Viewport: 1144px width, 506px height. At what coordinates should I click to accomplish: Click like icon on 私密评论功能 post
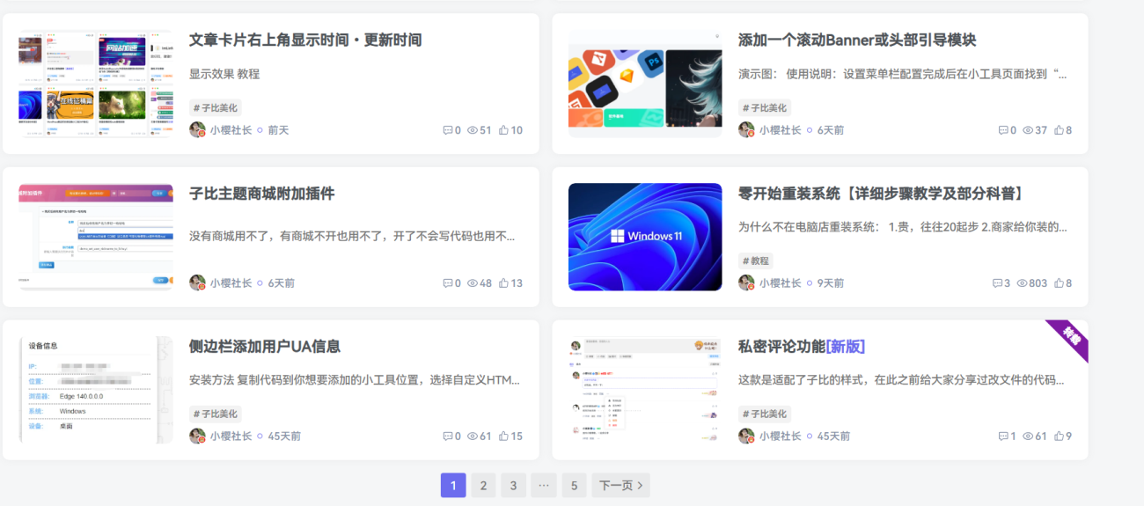point(1059,436)
